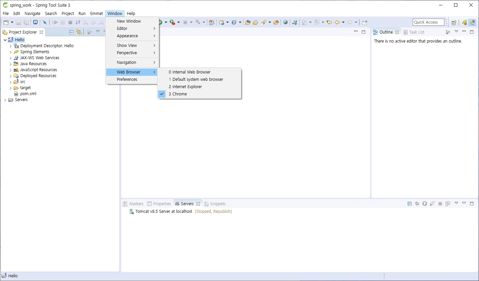Choose 1 Default system web browser option
This screenshot has height=281, width=479.
(x=199, y=79)
